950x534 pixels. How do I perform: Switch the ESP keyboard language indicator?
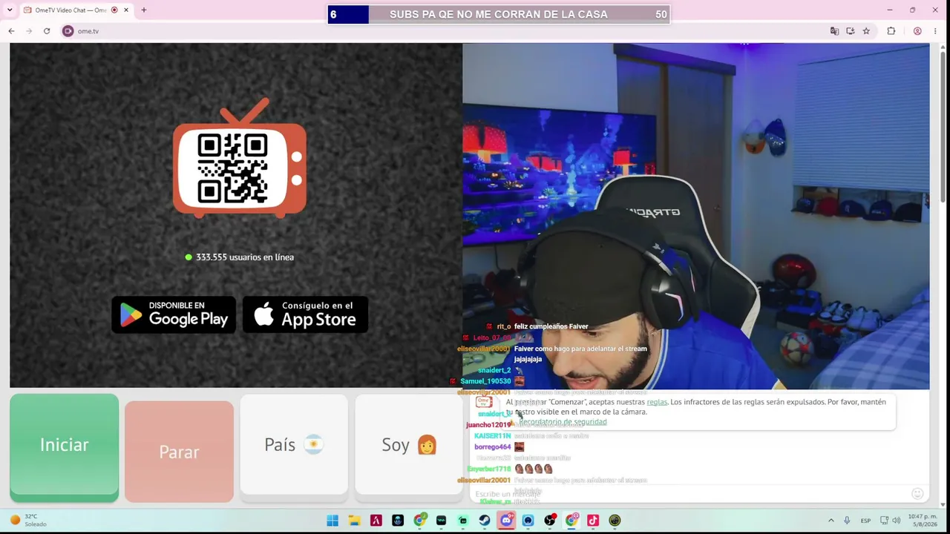click(865, 521)
